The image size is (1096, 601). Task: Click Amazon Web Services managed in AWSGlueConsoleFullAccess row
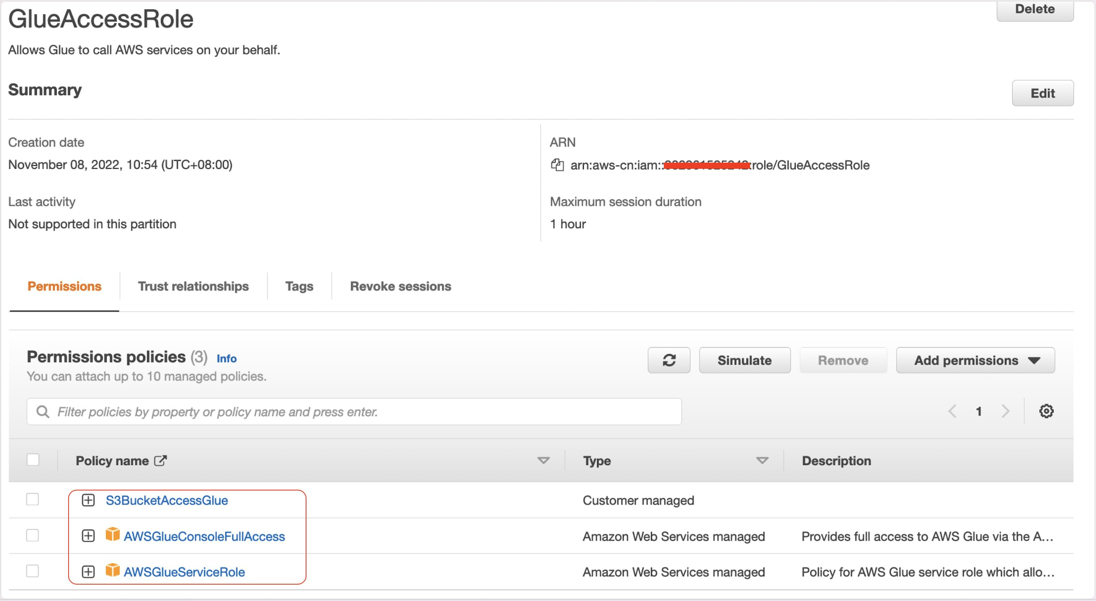point(674,536)
